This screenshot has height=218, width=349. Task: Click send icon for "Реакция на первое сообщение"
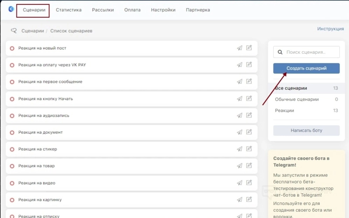(x=240, y=82)
